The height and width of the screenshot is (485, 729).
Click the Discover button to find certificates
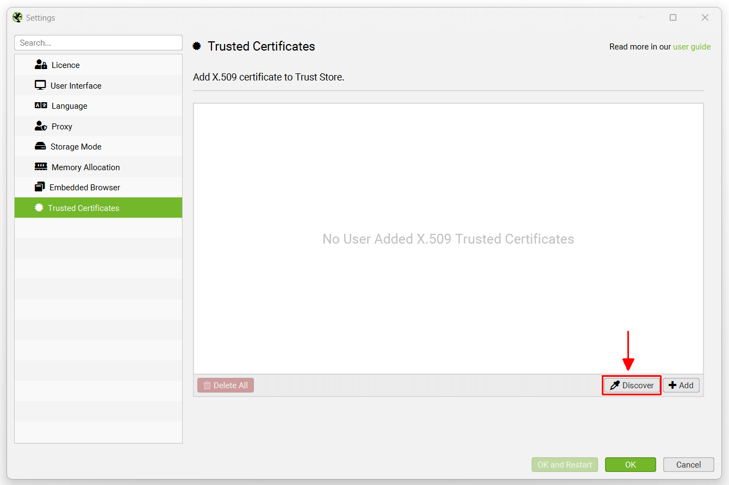click(x=632, y=385)
